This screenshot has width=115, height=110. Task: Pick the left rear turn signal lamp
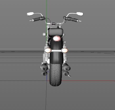pyautogui.click(x=48, y=50)
